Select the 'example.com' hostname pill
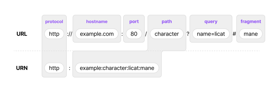Screen dimensions: 279x92 [97, 34]
